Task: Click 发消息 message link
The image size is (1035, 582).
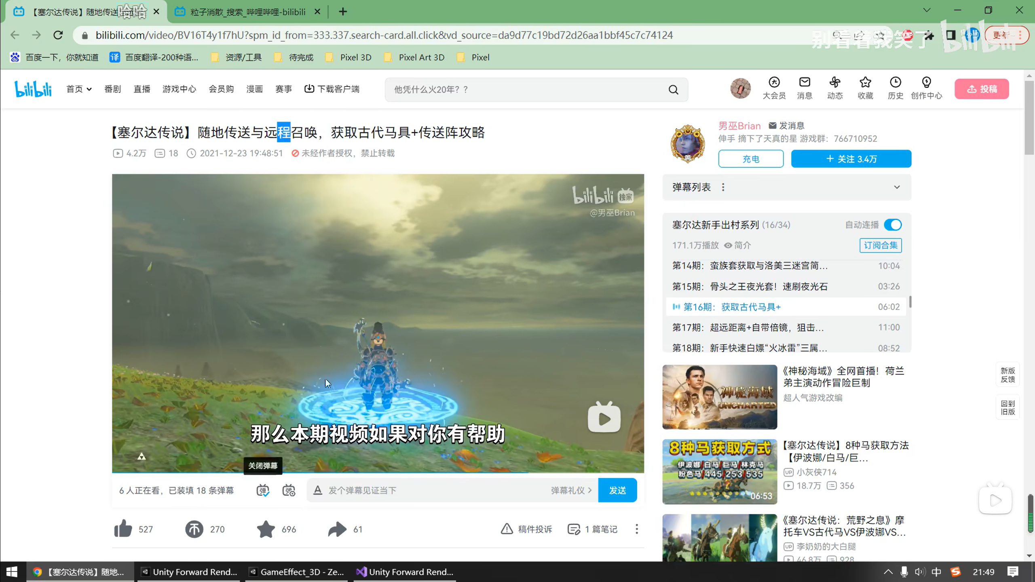Action: pyautogui.click(x=786, y=126)
